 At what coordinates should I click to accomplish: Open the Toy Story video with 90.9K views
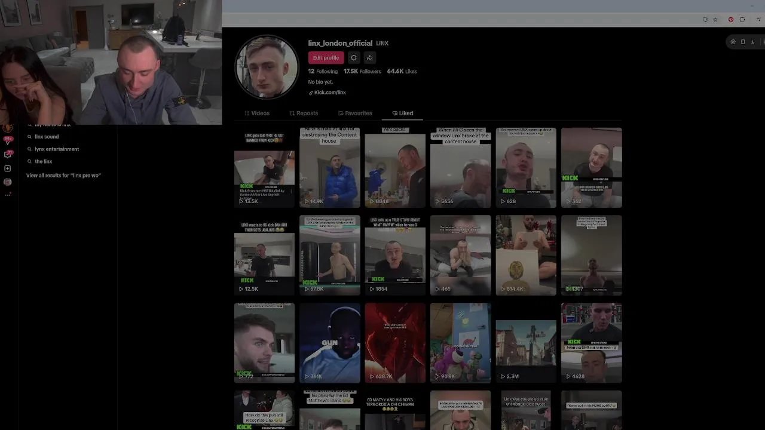(x=460, y=343)
